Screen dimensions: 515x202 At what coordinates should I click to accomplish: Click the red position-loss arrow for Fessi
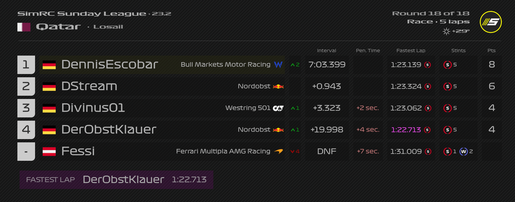coord(292,151)
